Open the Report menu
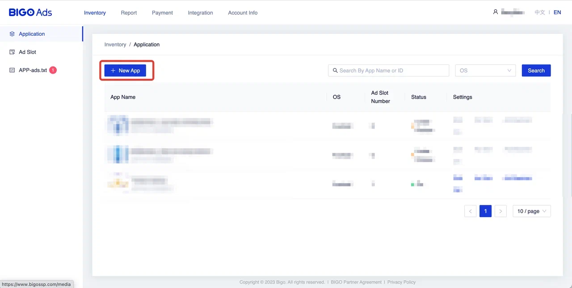The width and height of the screenshot is (572, 288). [129, 13]
